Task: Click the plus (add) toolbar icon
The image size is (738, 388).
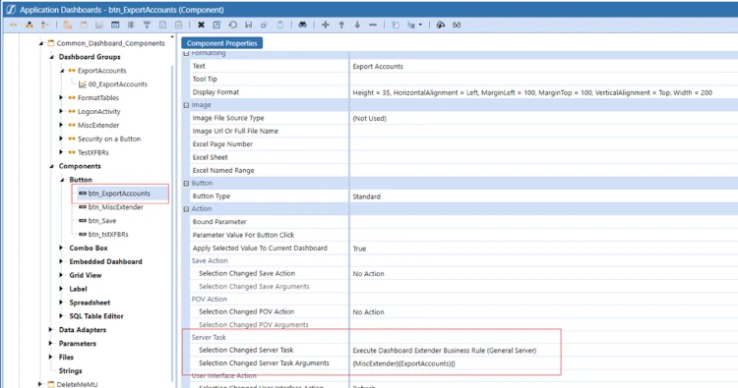Action: 326,25
